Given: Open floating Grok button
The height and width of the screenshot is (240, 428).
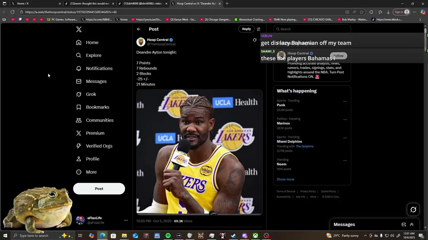Looking at the screenshot, I should 413,210.
